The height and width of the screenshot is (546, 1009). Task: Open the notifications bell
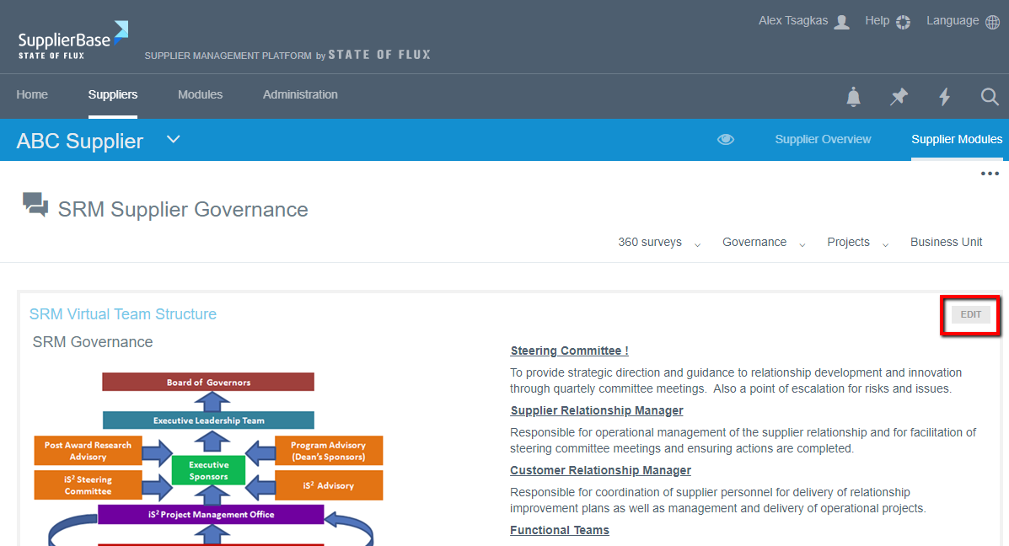pyautogui.click(x=853, y=97)
